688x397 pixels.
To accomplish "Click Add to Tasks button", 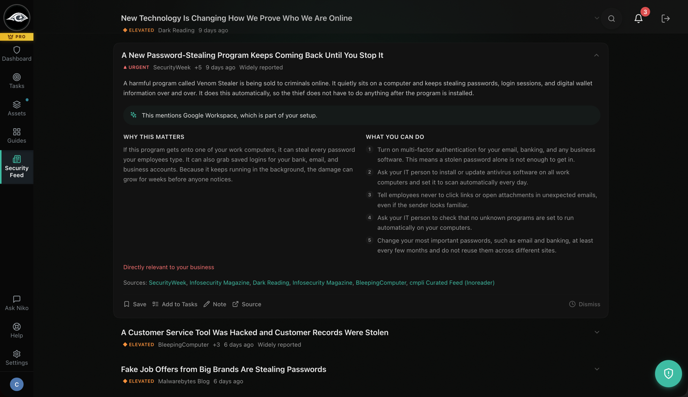I will tap(175, 304).
